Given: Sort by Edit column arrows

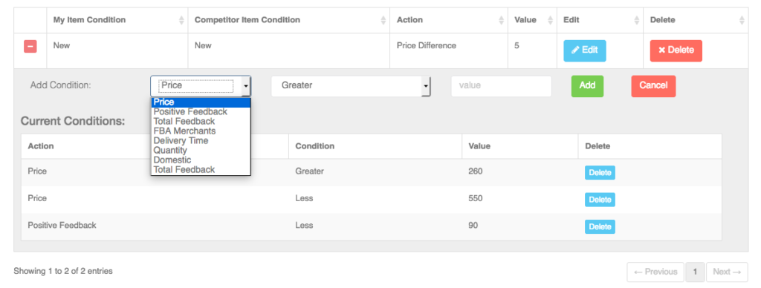Looking at the screenshot, I should coord(637,20).
